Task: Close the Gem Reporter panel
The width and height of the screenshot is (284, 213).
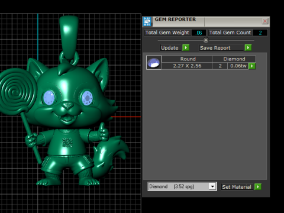Action: [265, 21]
